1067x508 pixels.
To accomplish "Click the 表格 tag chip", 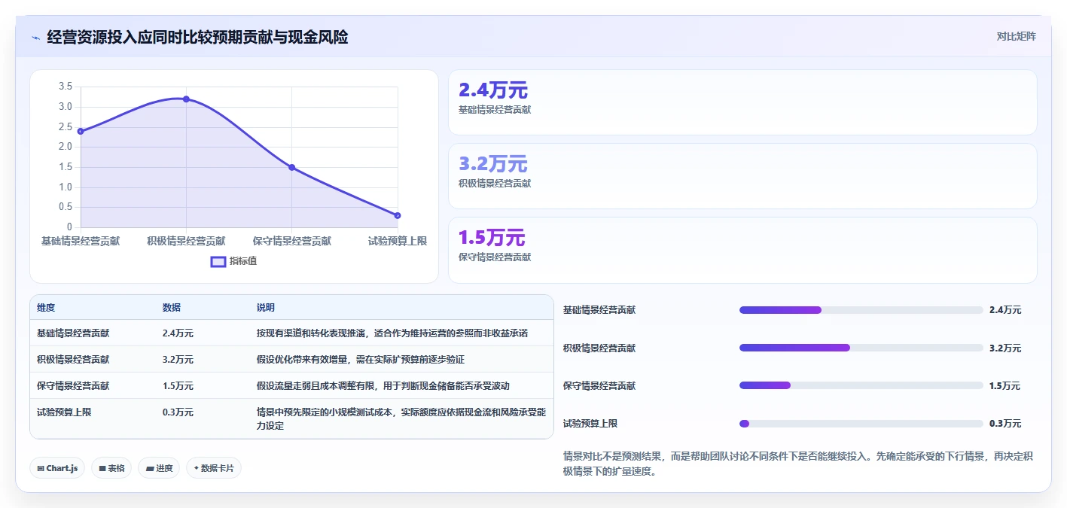I will coord(111,468).
